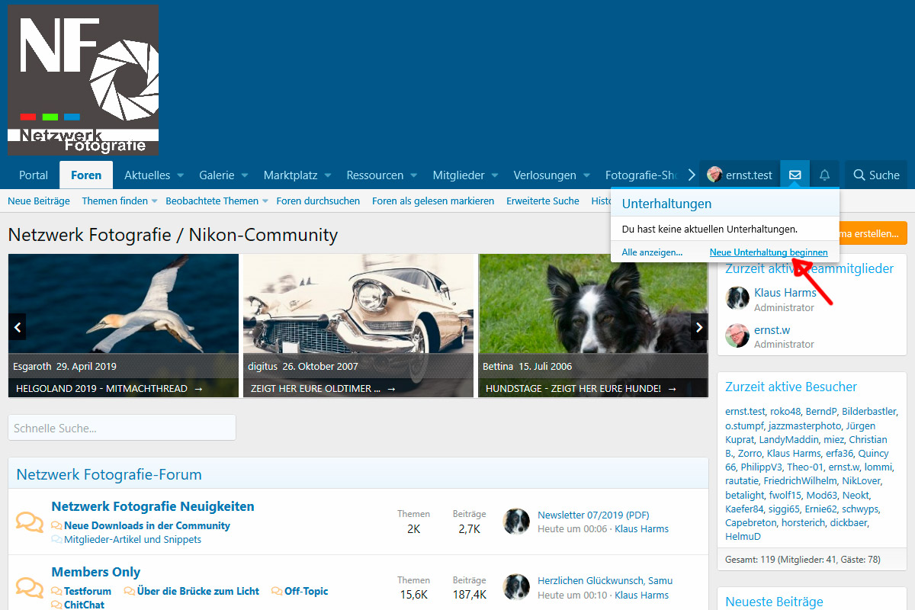The height and width of the screenshot is (610, 915).
Task: Open the Off-Topic subforum
Action: [307, 591]
